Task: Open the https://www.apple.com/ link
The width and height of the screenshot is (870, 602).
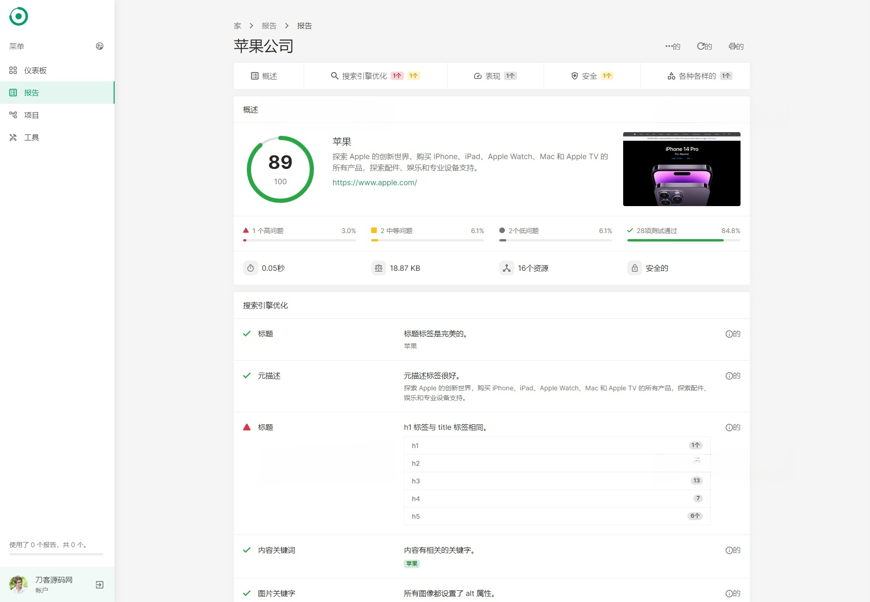Action: [374, 182]
